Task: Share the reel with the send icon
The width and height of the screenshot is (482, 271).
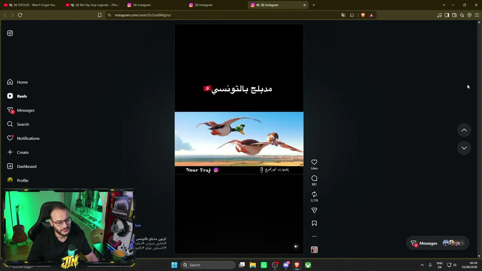Action: pos(314,210)
